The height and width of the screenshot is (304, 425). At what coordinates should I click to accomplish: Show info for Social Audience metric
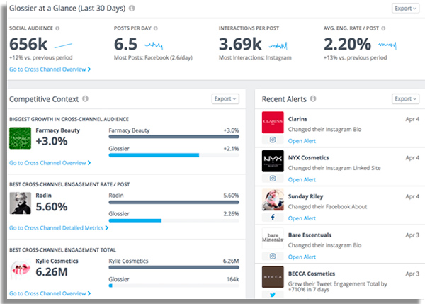(x=57, y=28)
